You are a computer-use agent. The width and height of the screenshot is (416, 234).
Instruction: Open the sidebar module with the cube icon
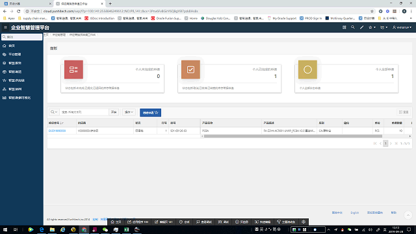pos(14,72)
